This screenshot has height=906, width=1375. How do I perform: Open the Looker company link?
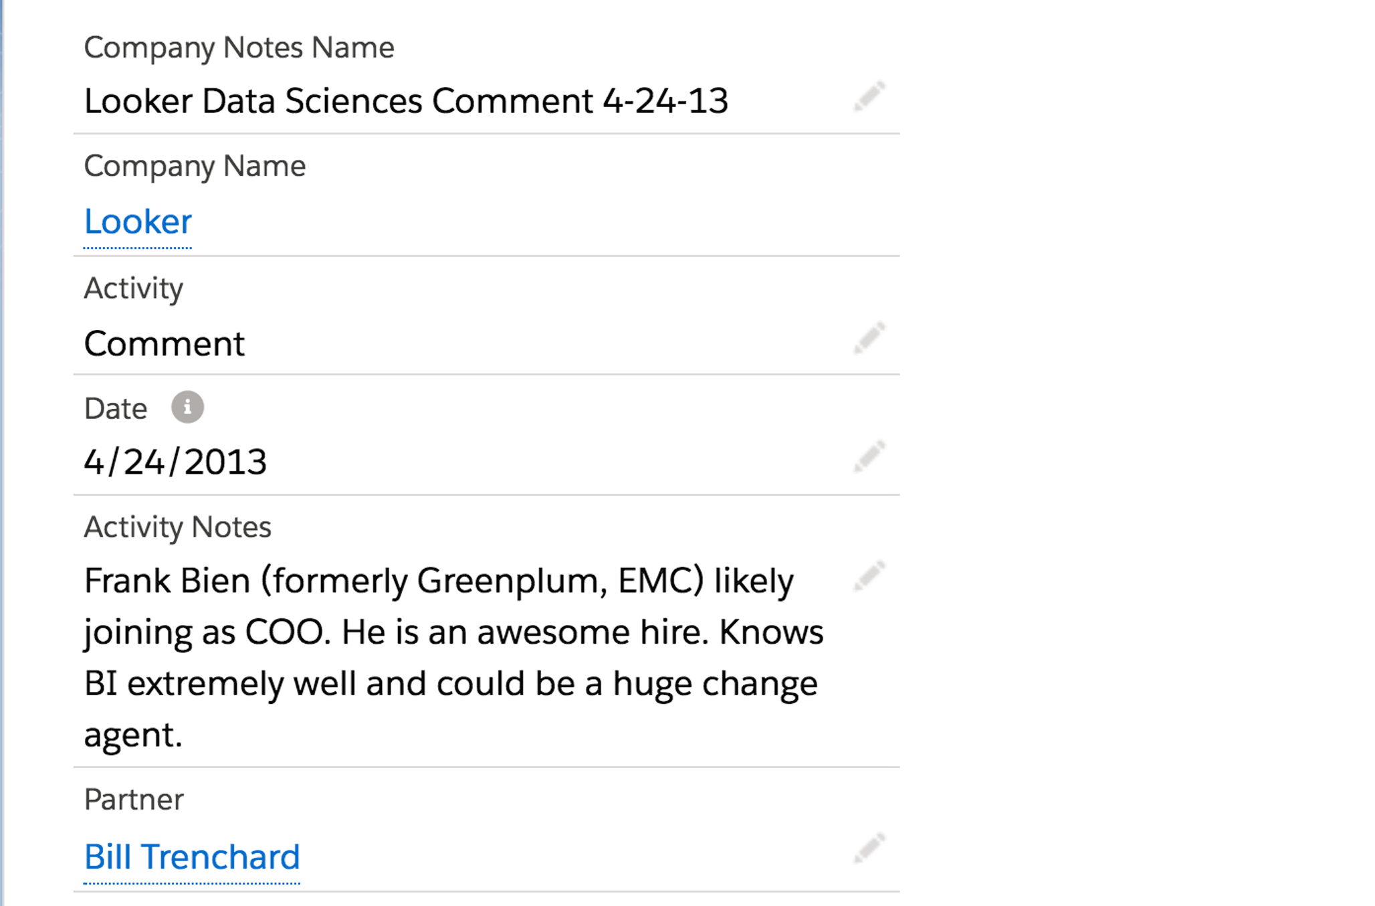click(x=138, y=221)
